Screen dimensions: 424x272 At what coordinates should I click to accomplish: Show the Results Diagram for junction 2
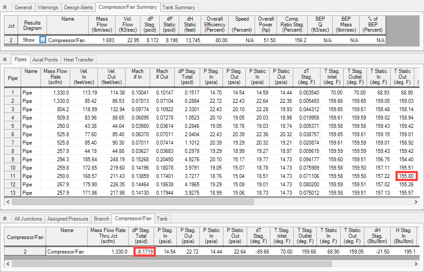29,40
